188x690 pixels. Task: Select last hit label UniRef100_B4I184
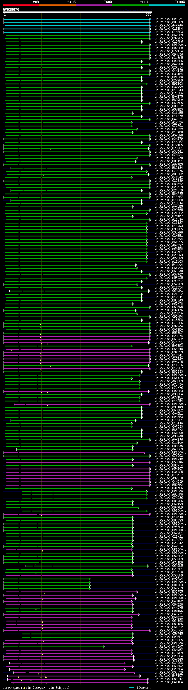click(169, 682)
